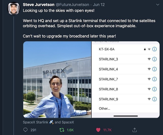Image resolution: width=163 pixels, height=135 pixels.
Task: Choose the Other... network option
Action: (104, 109)
